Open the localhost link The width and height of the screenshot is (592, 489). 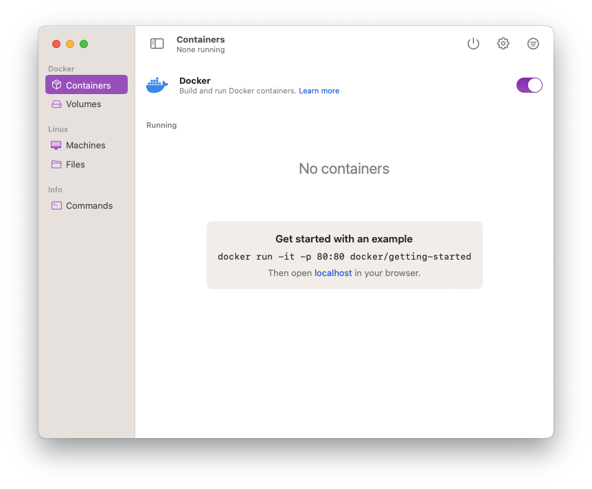[x=333, y=273]
